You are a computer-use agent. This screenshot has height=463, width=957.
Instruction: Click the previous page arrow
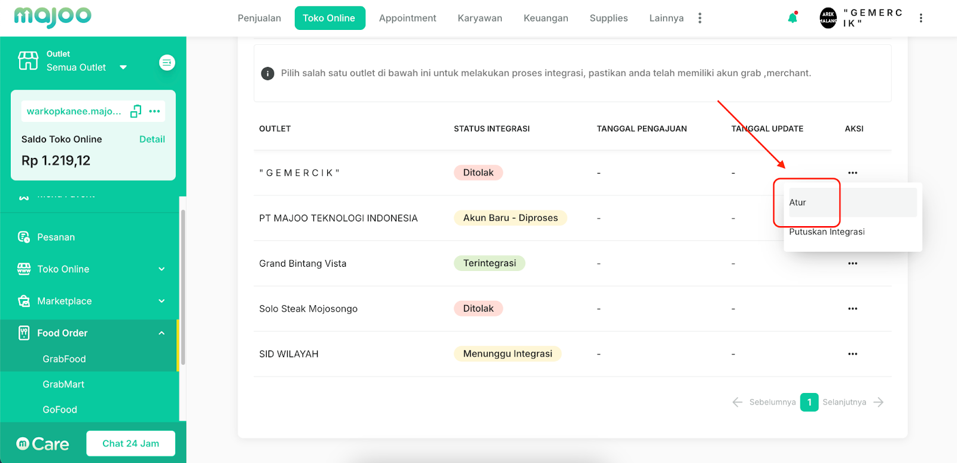tap(737, 402)
